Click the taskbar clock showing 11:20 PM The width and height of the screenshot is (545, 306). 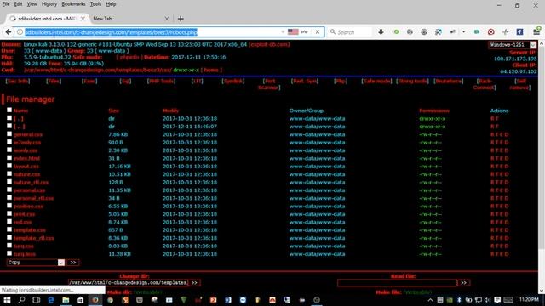point(530,300)
